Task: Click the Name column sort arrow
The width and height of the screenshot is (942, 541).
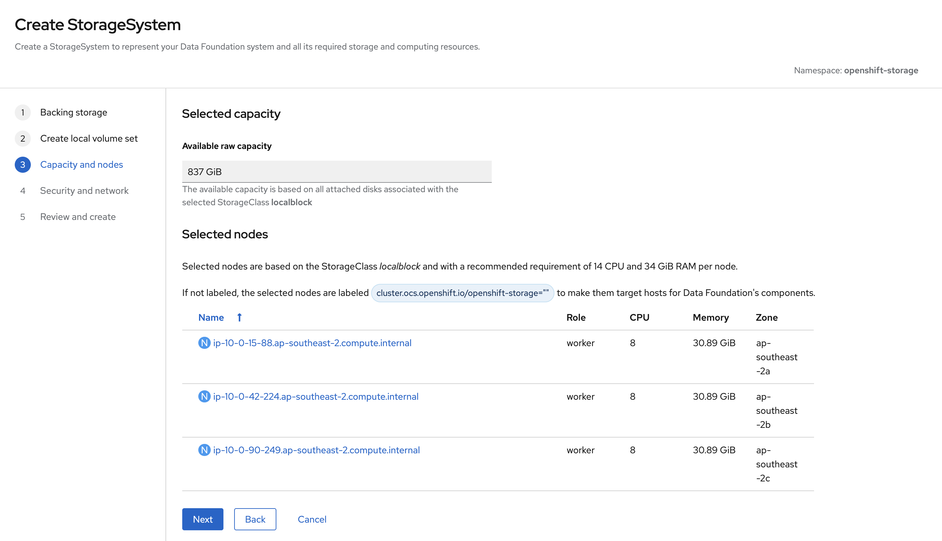Action: 240,317
